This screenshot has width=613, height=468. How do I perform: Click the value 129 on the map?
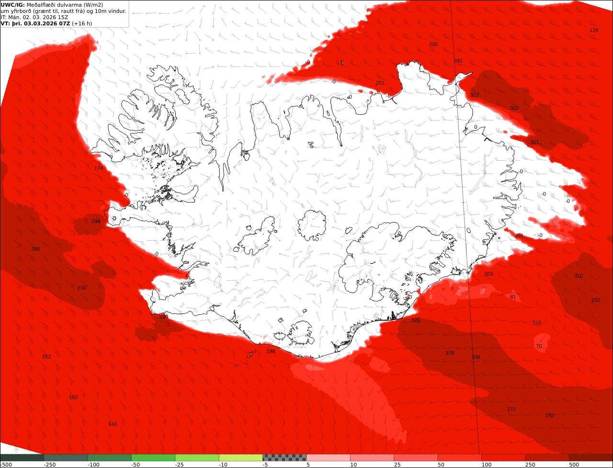tap(594, 30)
